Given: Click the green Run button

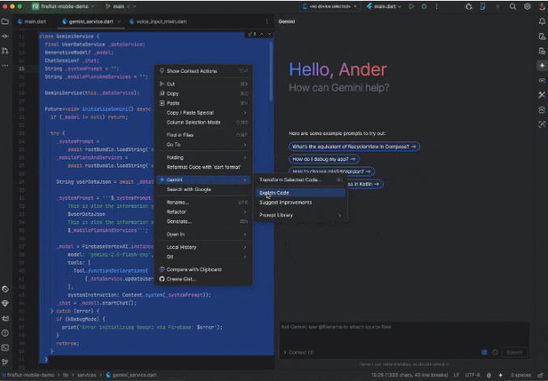Looking at the screenshot, I should [411, 6].
